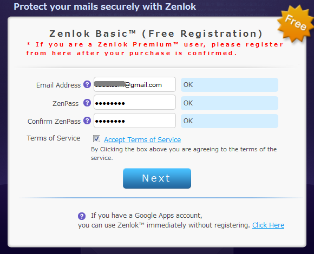Viewport: 314px width, 254px height.
Task: Click into the Confirm ZenPass field
Action: tap(135, 121)
